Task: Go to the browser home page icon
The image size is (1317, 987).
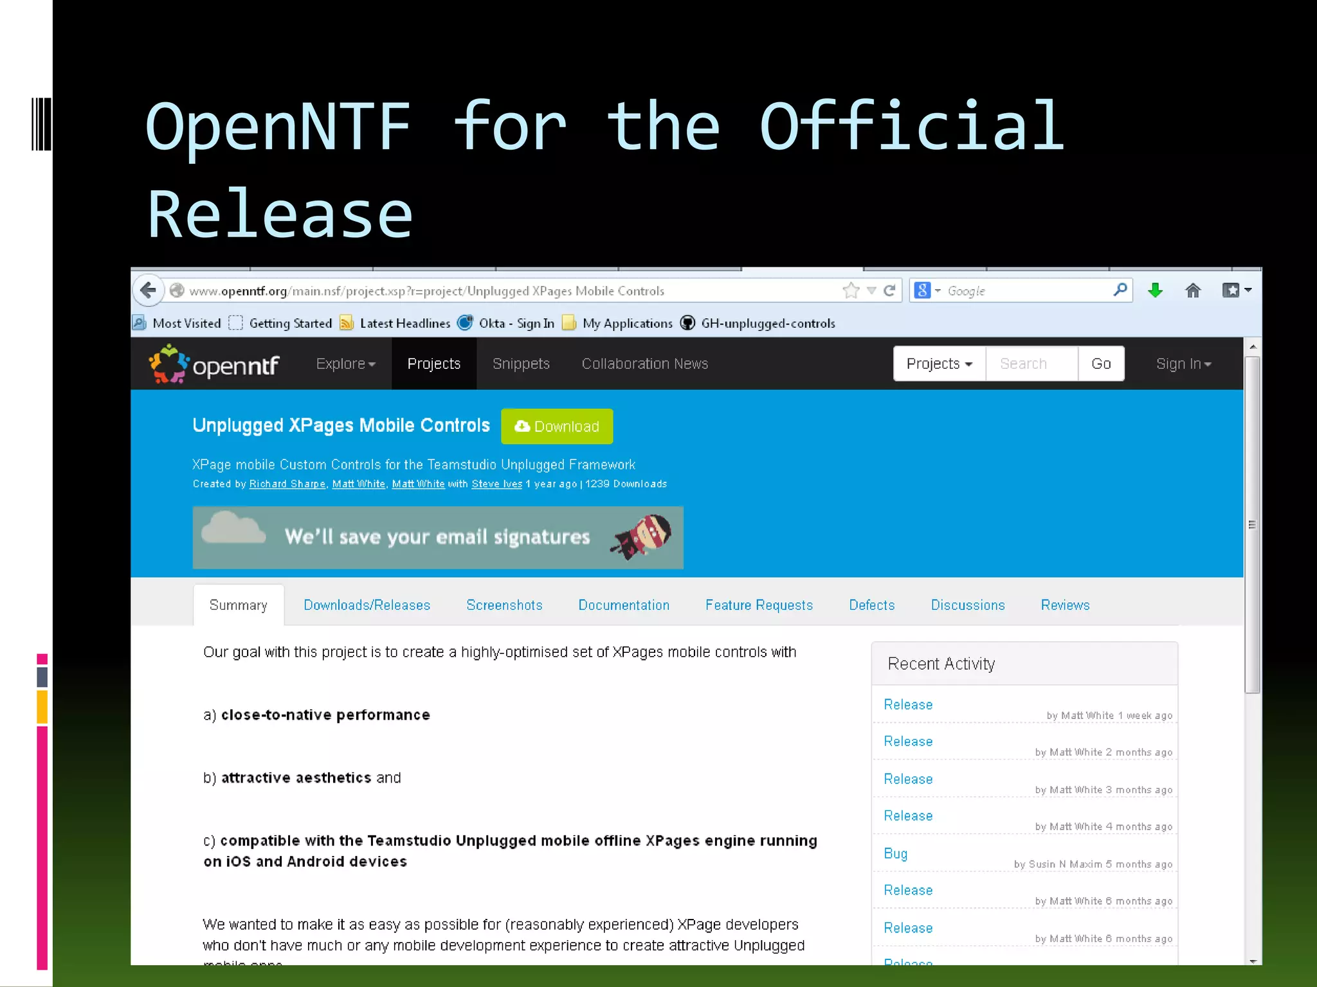Action: [1193, 290]
